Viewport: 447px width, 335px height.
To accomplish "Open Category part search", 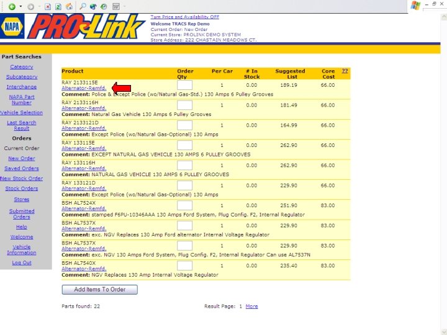I will pyautogui.click(x=22, y=66).
